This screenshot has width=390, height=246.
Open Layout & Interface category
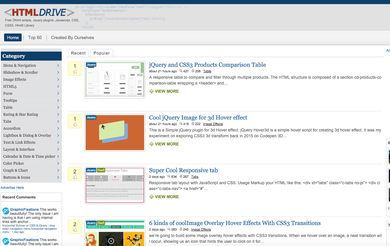pos(19,150)
